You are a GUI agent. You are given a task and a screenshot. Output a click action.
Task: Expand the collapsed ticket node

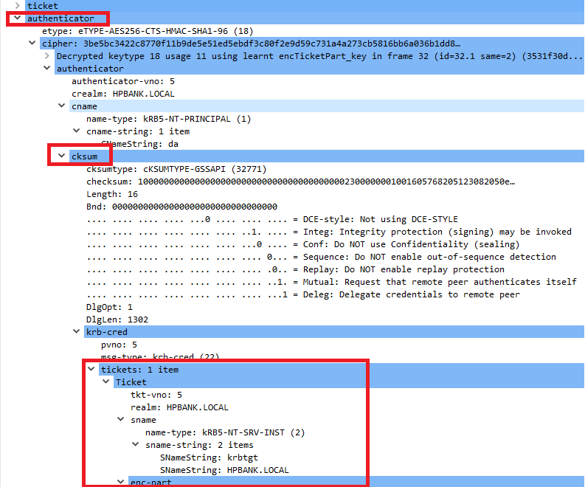[18, 6]
